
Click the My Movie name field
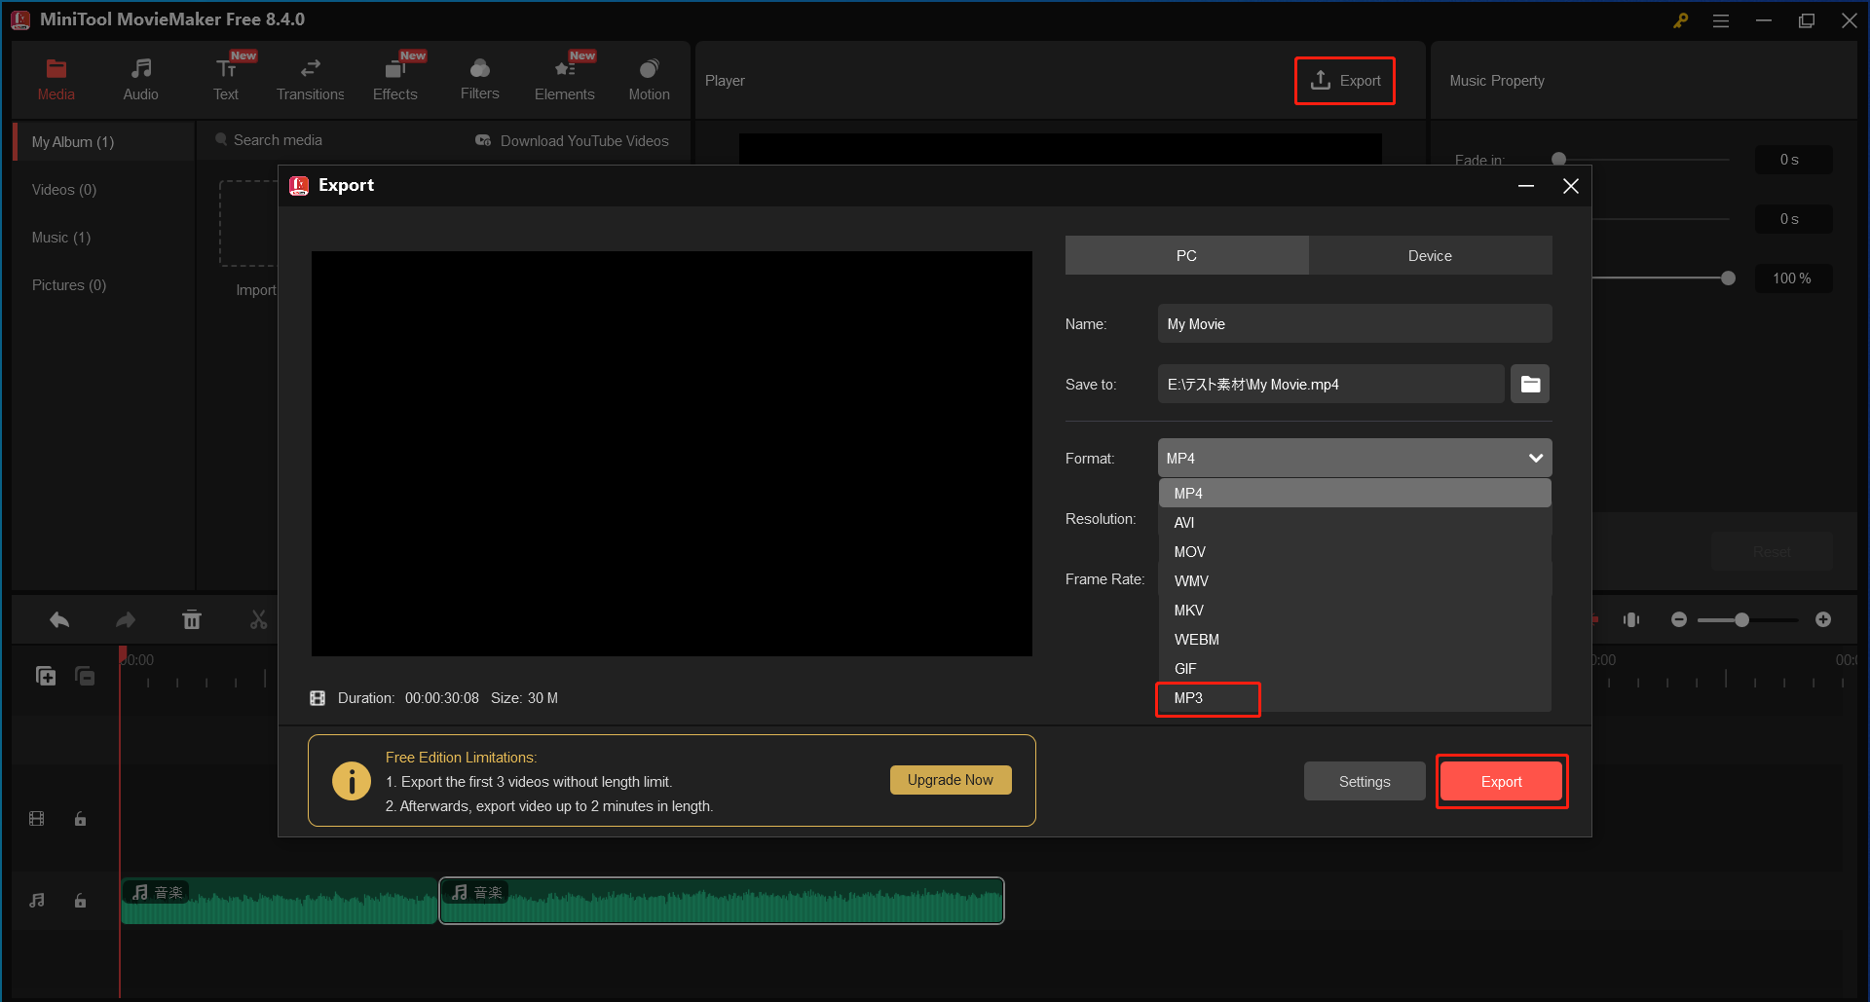(1354, 323)
